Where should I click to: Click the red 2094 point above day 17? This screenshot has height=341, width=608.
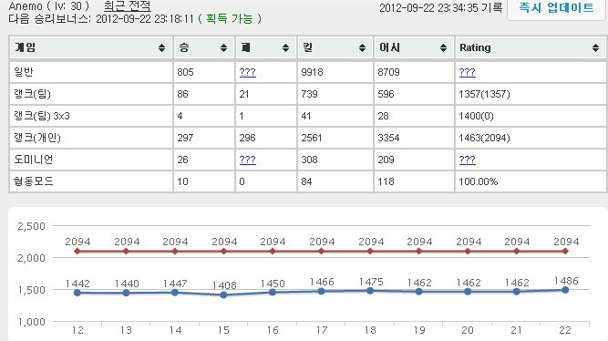(x=321, y=251)
